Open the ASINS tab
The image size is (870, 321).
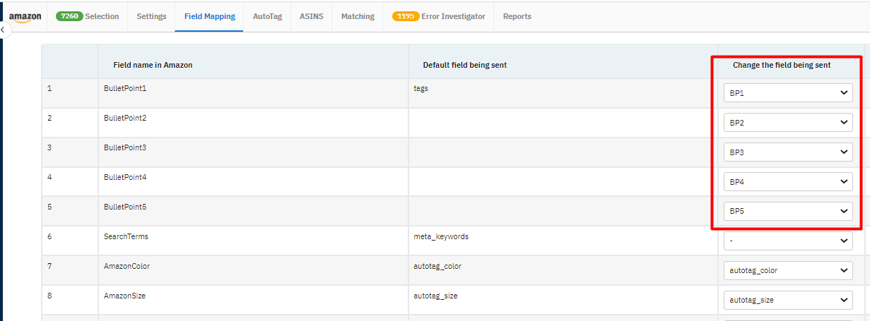click(311, 16)
